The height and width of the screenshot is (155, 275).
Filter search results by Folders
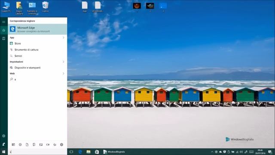coord(34,145)
